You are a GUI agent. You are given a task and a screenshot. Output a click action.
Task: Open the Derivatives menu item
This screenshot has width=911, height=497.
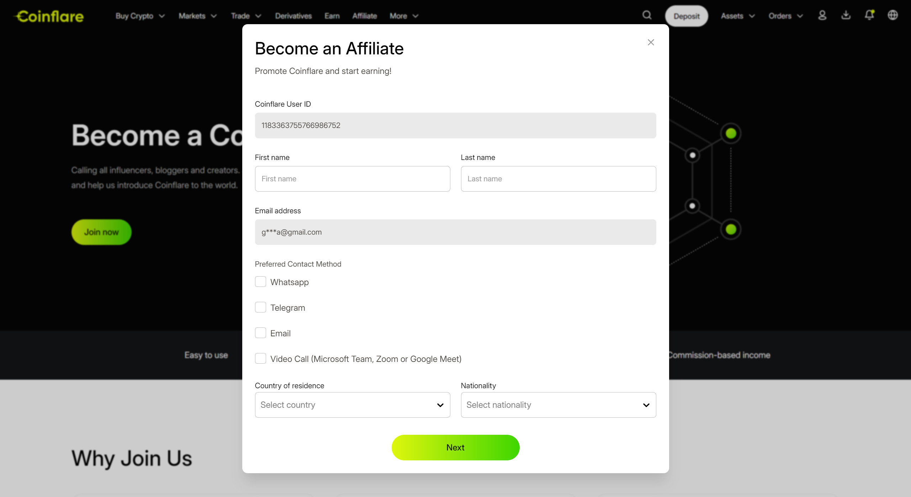[x=293, y=16]
